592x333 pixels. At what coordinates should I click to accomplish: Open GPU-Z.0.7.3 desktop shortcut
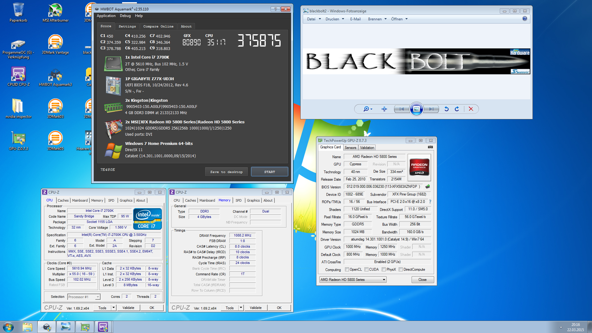18,141
